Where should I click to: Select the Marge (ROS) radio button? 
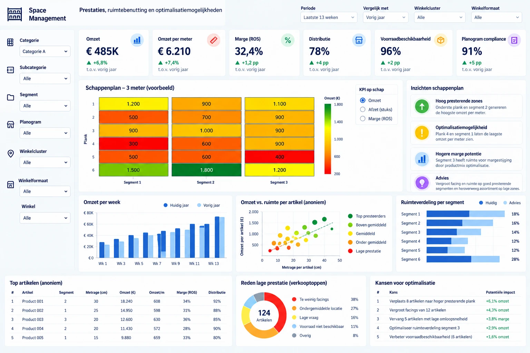(363, 119)
